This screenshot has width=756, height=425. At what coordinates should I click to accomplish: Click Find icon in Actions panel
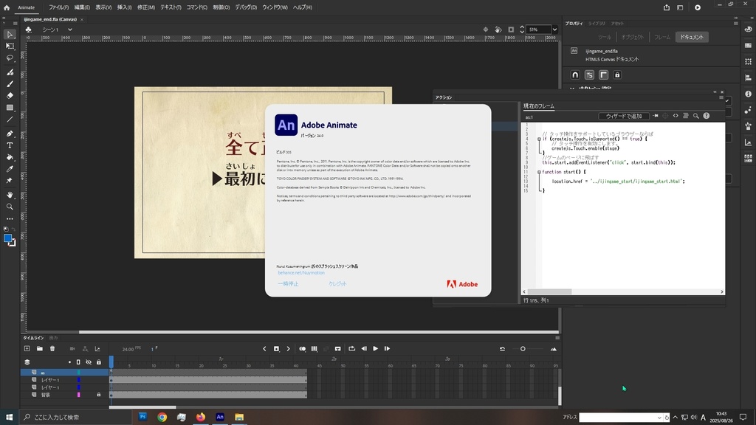pyautogui.click(x=695, y=116)
